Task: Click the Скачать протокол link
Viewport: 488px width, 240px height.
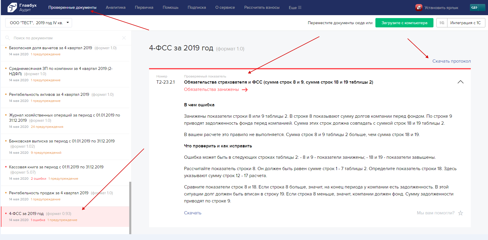Action: pos(451,61)
